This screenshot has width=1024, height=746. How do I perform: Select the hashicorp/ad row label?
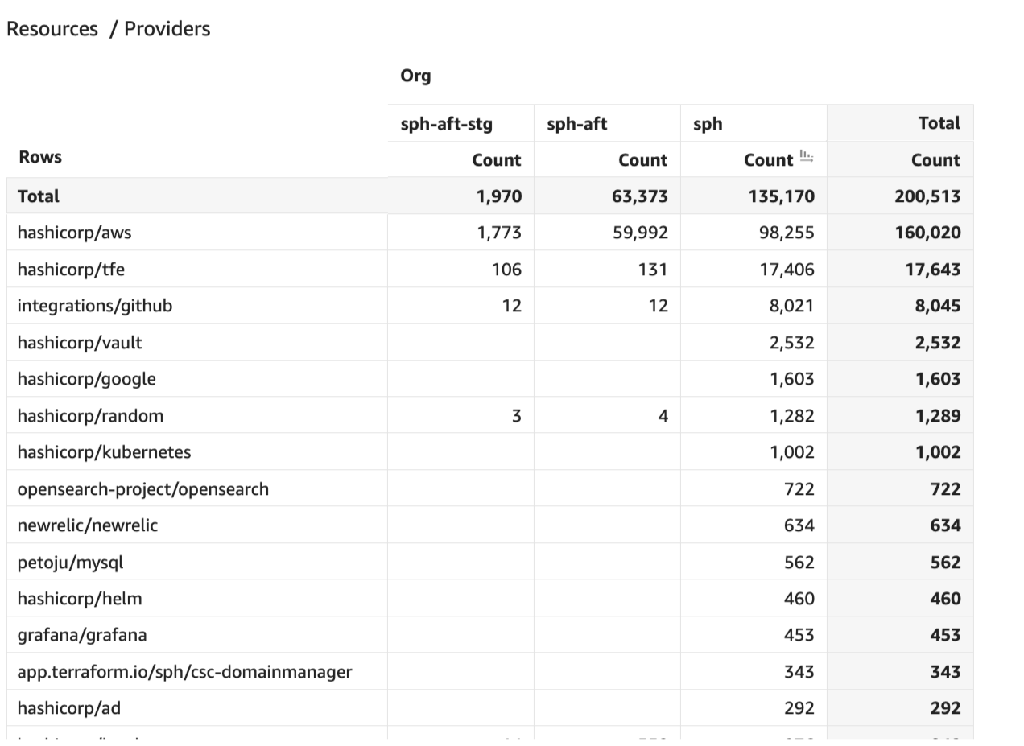point(69,708)
